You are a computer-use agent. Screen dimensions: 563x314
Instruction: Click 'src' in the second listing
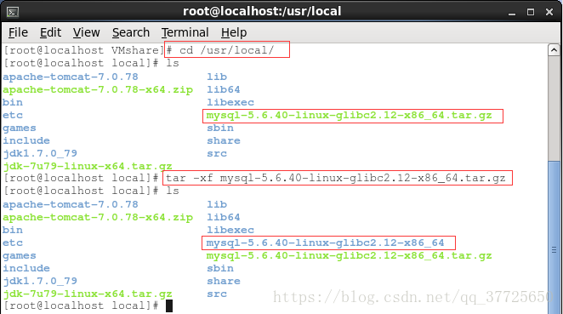click(x=217, y=294)
